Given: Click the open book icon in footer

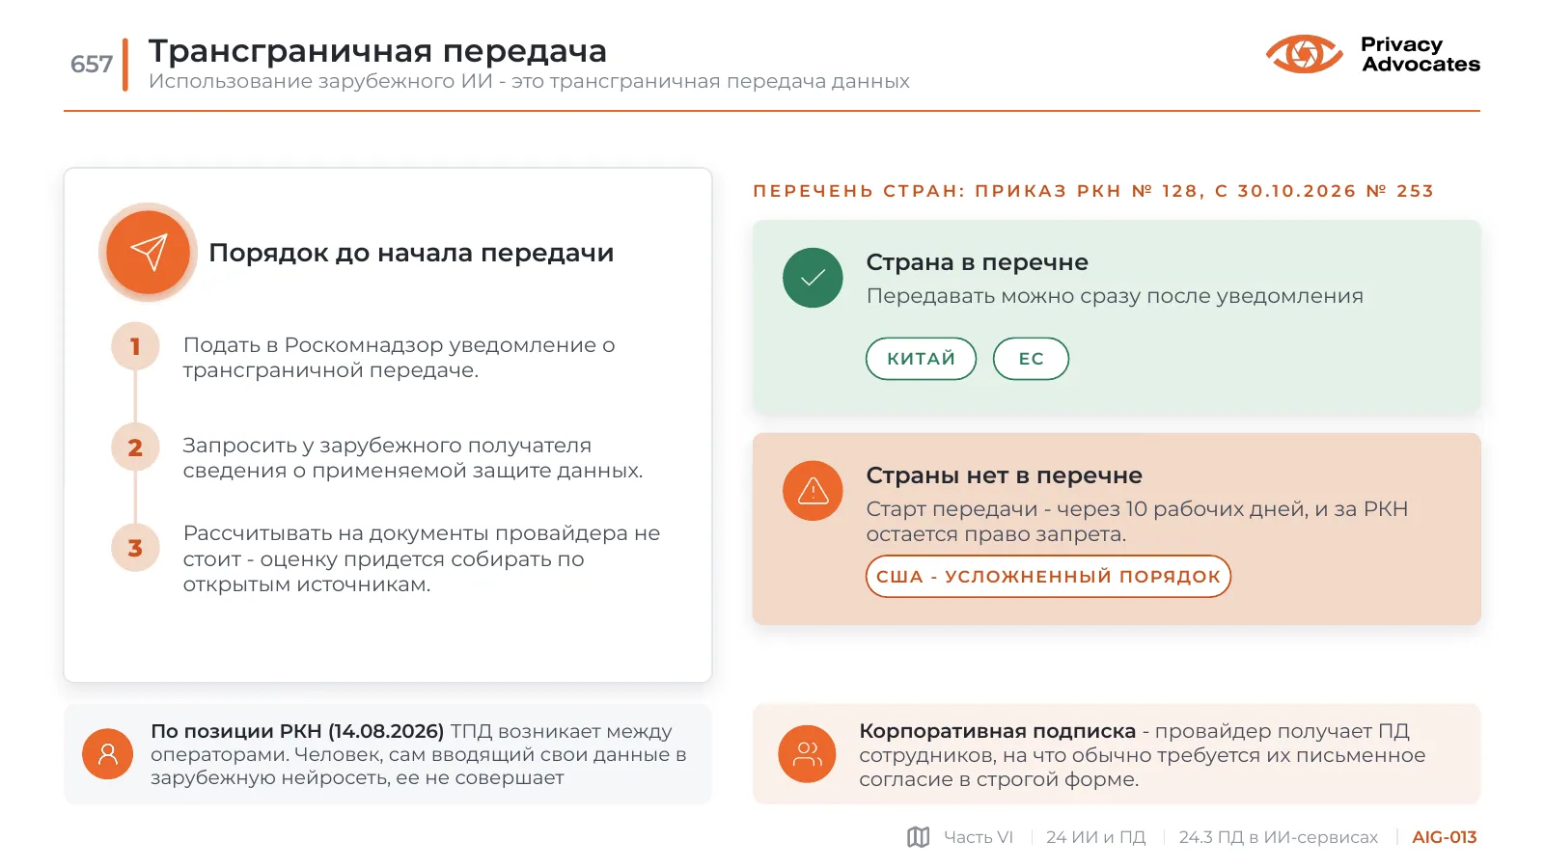Looking at the screenshot, I should [x=919, y=837].
